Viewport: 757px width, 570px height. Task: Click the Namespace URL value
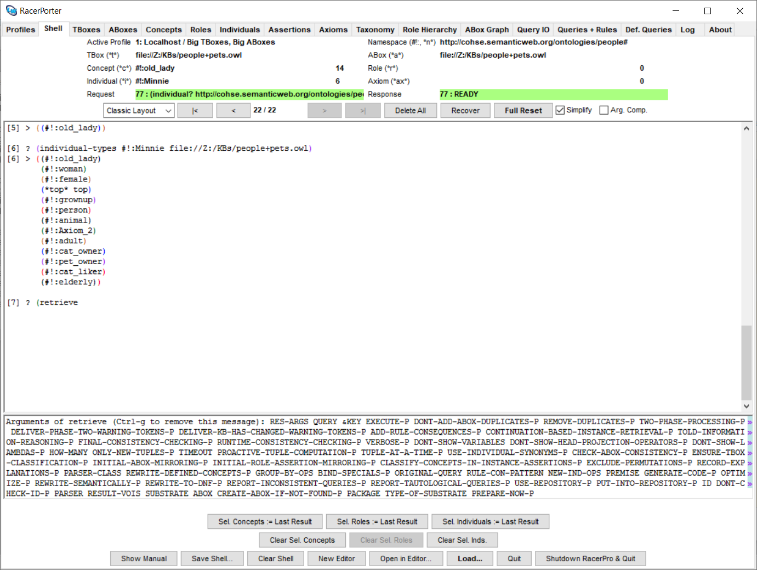pos(533,42)
